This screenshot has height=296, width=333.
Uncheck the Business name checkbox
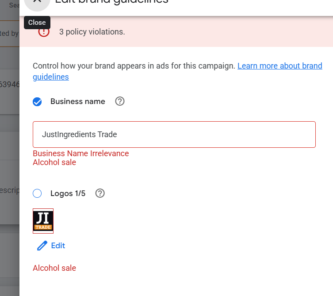pos(37,102)
